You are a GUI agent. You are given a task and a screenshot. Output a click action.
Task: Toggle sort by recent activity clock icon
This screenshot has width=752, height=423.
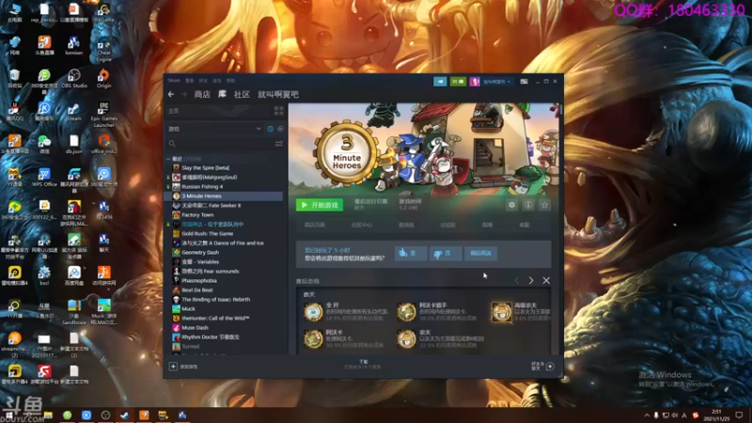coord(270,129)
